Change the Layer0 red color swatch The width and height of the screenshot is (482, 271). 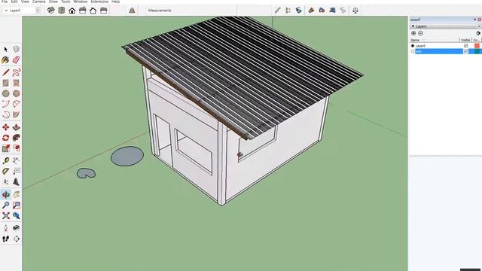[x=477, y=46]
